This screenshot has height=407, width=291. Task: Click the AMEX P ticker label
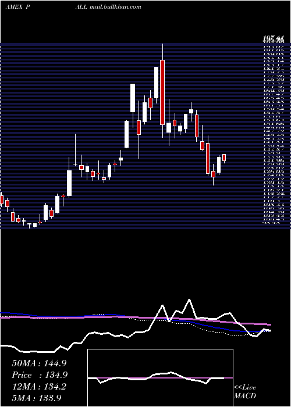(17, 7)
